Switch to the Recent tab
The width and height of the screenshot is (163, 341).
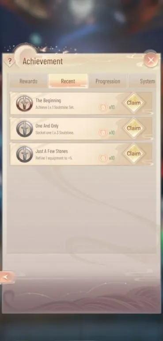[x=68, y=81]
